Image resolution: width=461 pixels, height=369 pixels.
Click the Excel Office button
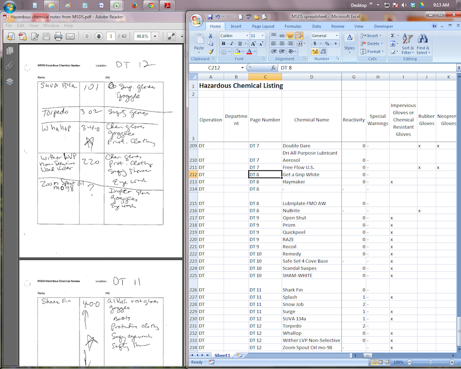coord(197,21)
